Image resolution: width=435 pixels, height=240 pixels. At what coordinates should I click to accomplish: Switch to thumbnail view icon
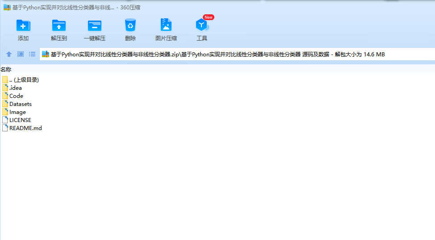(x=21, y=54)
